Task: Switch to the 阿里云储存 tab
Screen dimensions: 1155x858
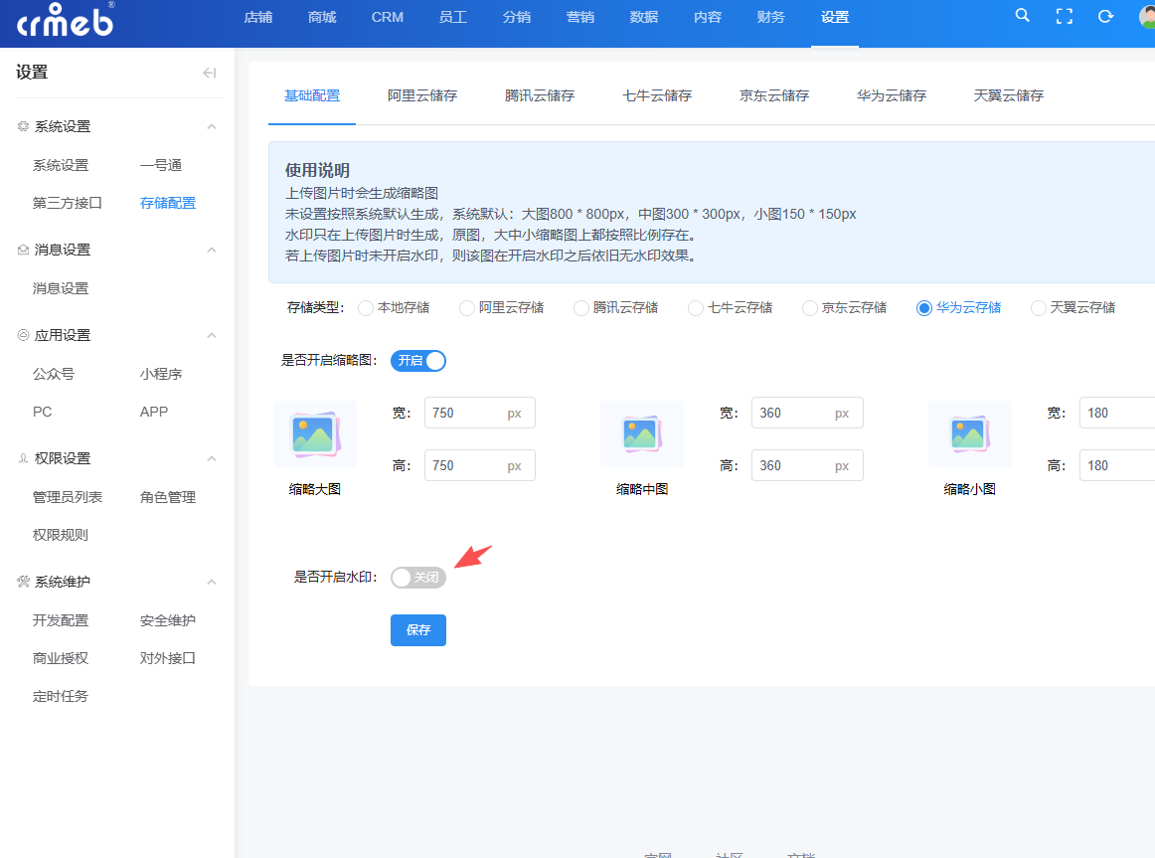Action: [422, 95]
